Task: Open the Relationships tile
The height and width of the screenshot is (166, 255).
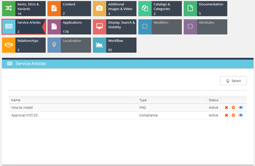Action: coord(24,45)
